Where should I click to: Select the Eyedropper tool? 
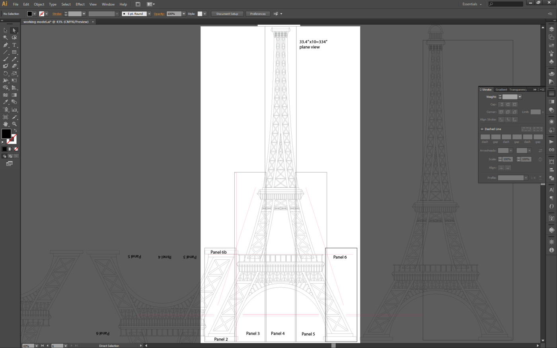[x=6, y=102]
